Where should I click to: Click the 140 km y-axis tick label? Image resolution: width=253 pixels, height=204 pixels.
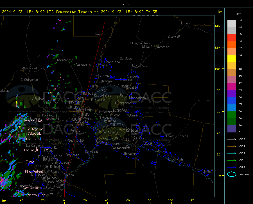[x=217, y=26]
